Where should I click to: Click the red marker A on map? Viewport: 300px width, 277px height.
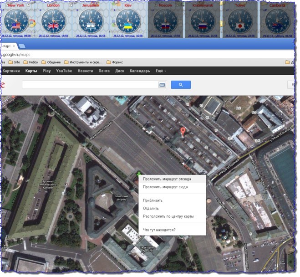tap(183, 131)
